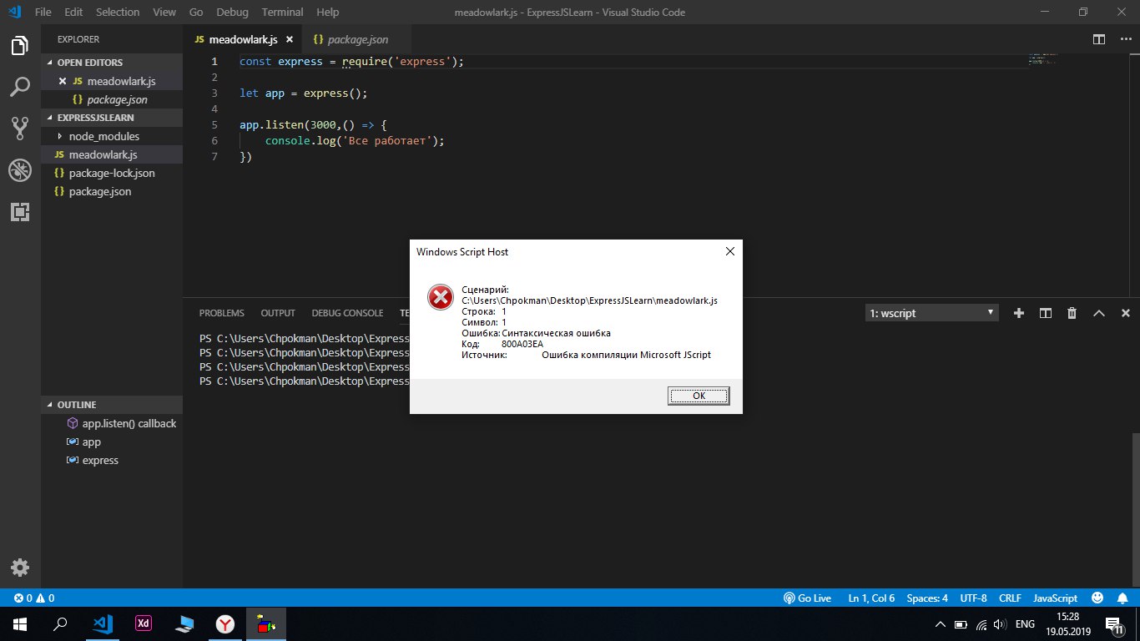Open the File menu

click(x=43, y=12)
